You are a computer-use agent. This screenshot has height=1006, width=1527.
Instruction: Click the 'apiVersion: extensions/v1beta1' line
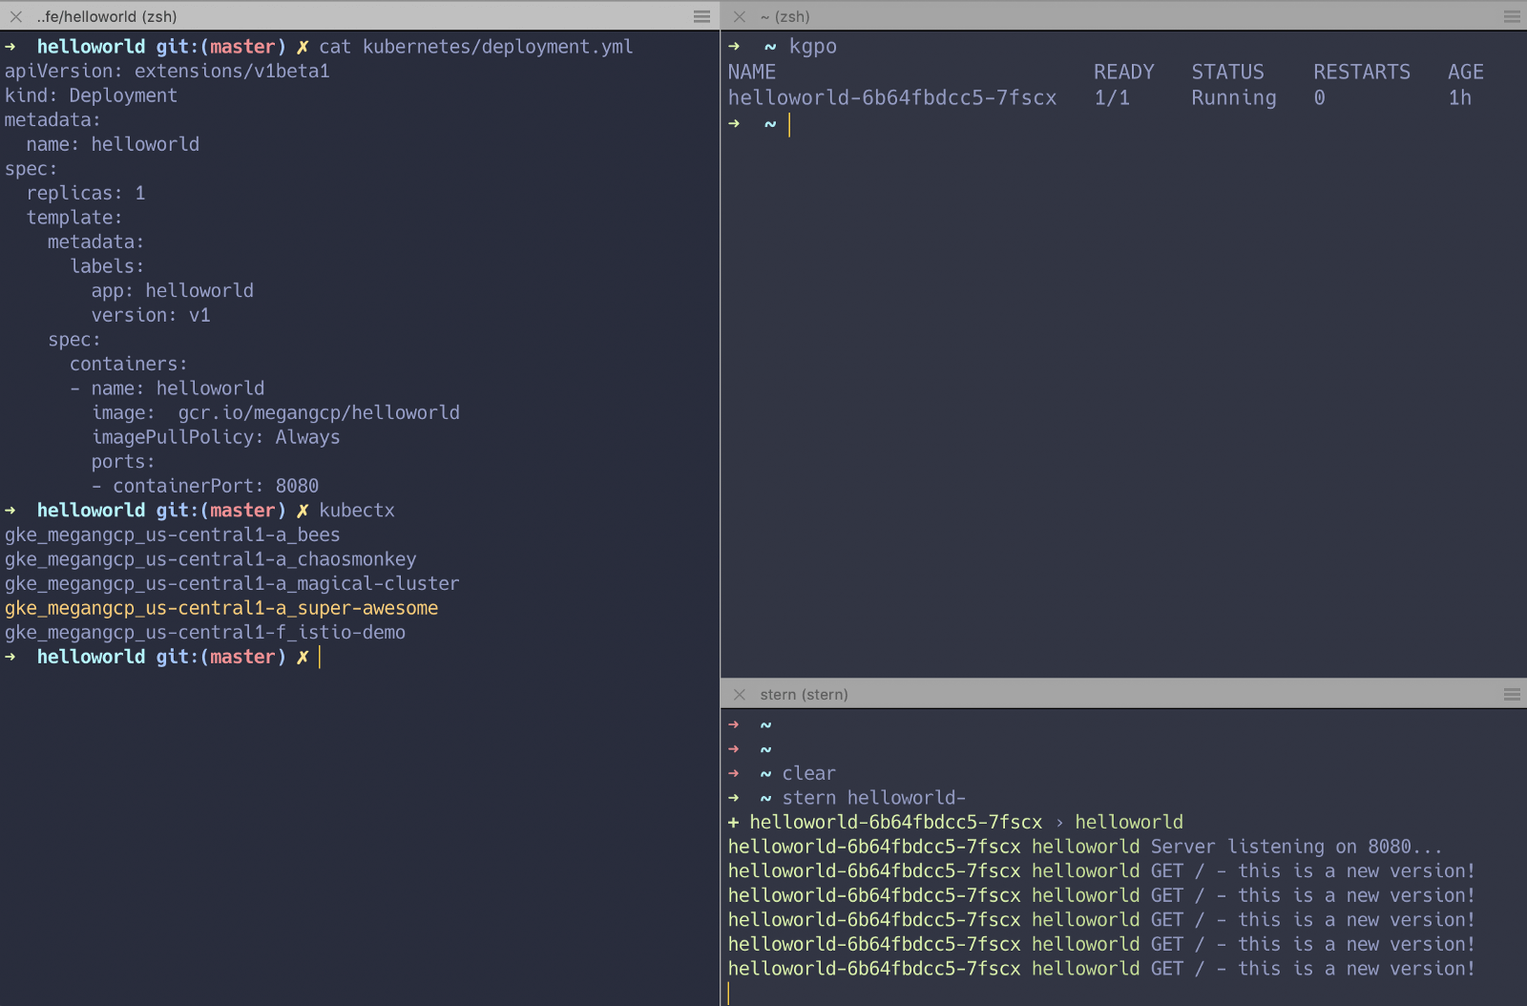(167, 72)
